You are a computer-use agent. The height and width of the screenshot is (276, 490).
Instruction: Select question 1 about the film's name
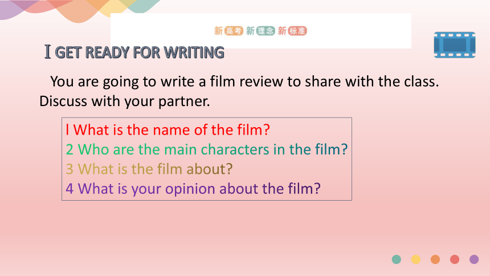pos(168,129)
